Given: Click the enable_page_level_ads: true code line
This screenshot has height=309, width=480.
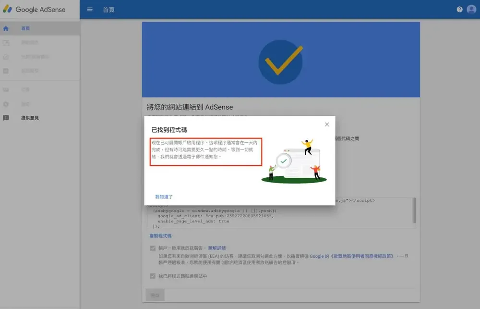Looking at the screenshot, I should pos(193,221).
